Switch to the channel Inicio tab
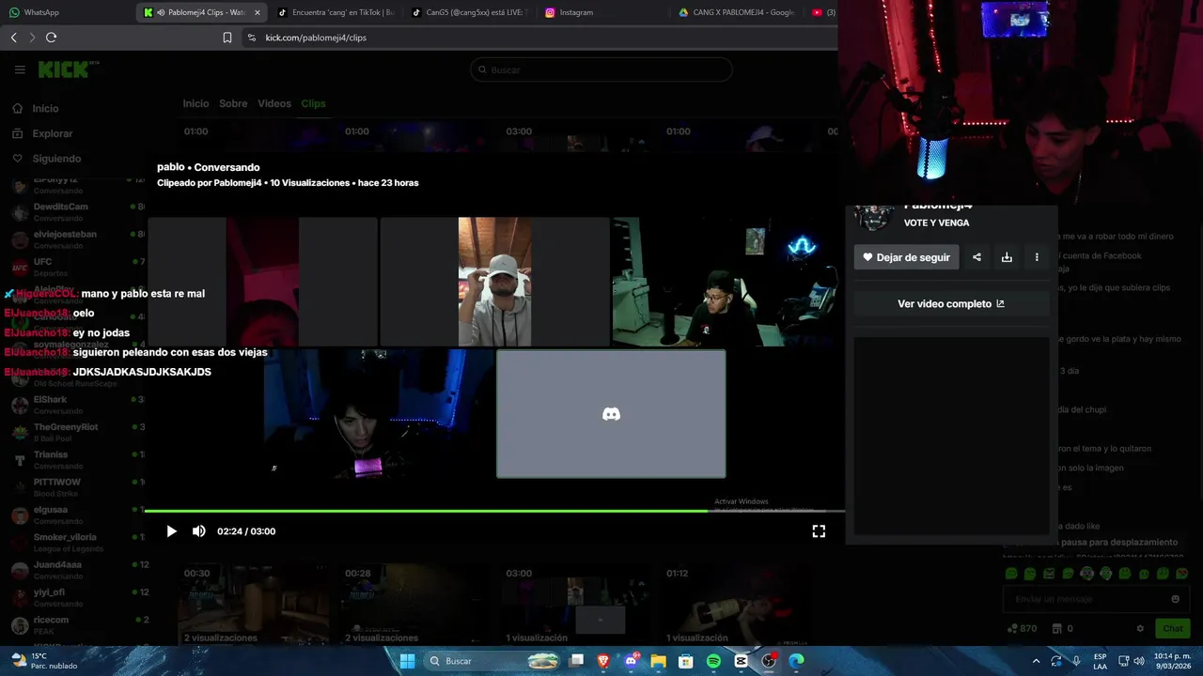 click(x=195, y=103)
